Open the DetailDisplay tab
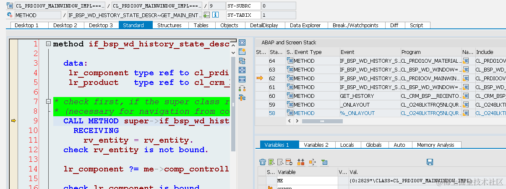506x189 pixels. coord(264,25)
